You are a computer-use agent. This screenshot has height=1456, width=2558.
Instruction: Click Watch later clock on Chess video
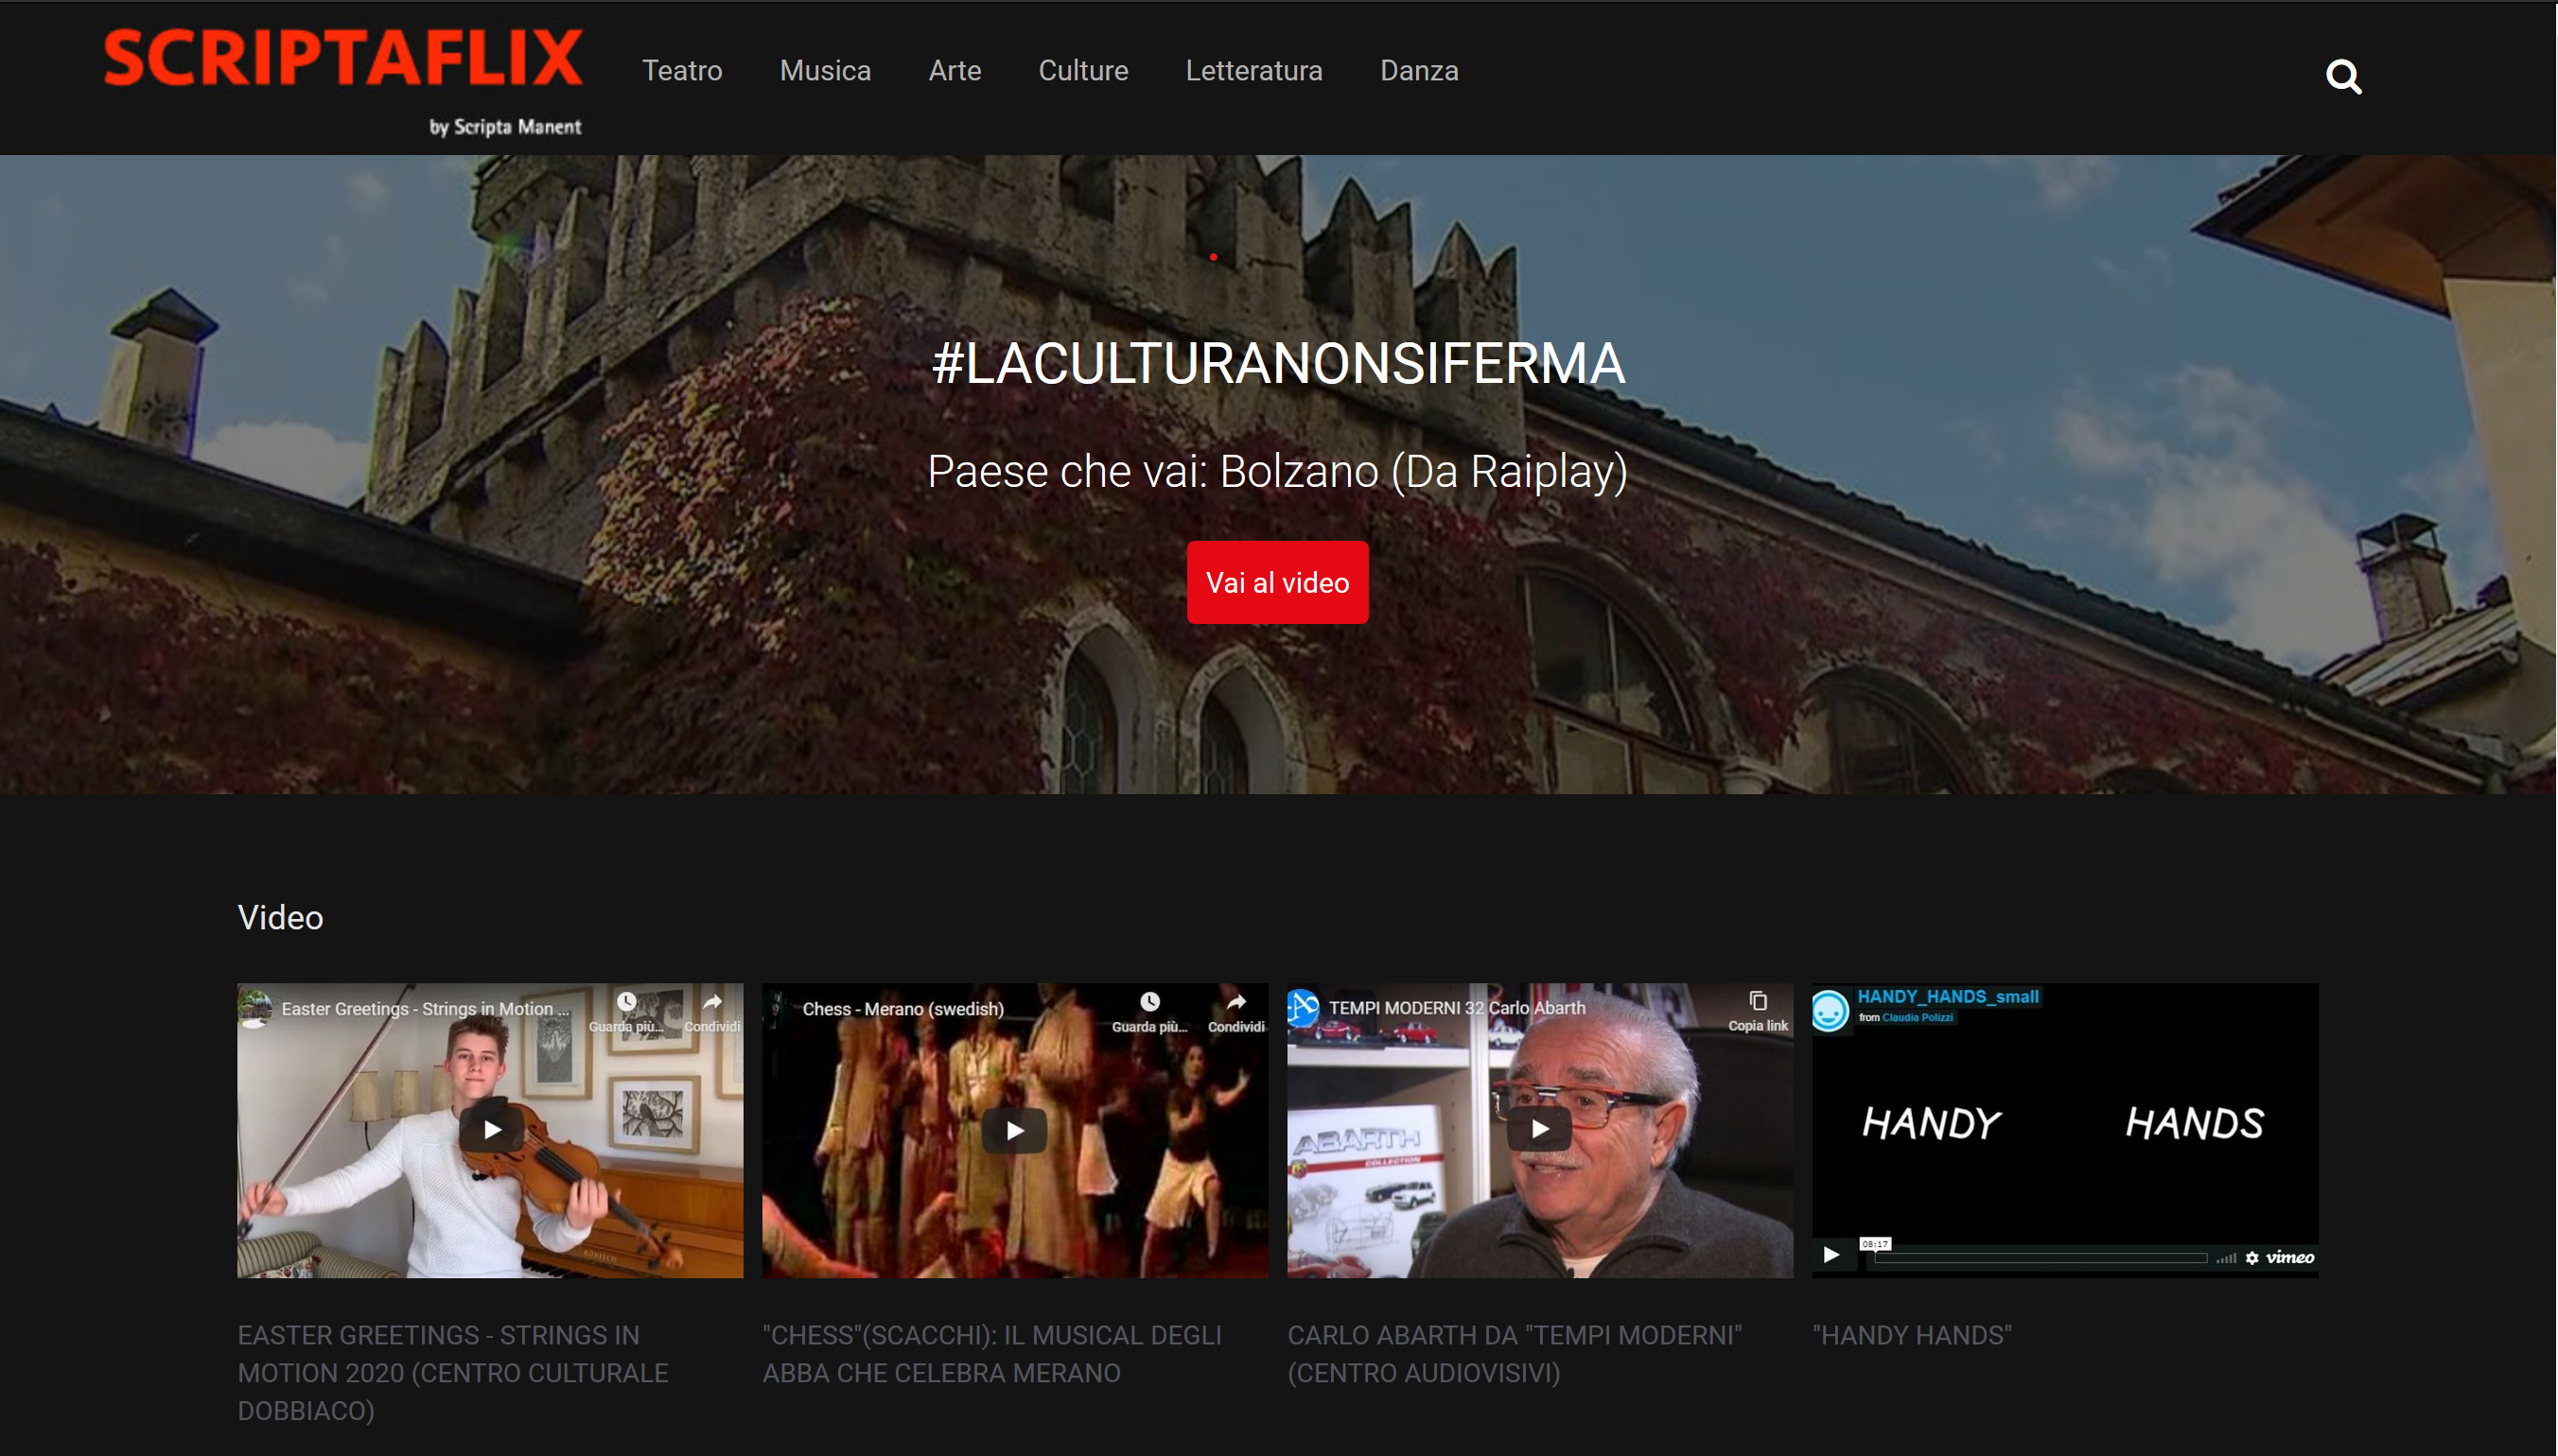[1149, 1002]
